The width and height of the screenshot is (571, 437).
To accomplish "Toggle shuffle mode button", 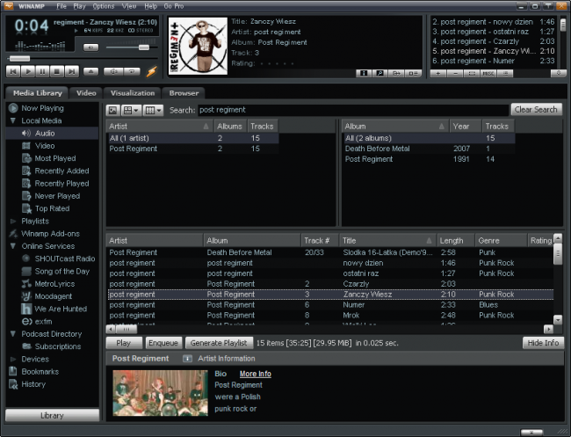I will (x=113, y=71).
